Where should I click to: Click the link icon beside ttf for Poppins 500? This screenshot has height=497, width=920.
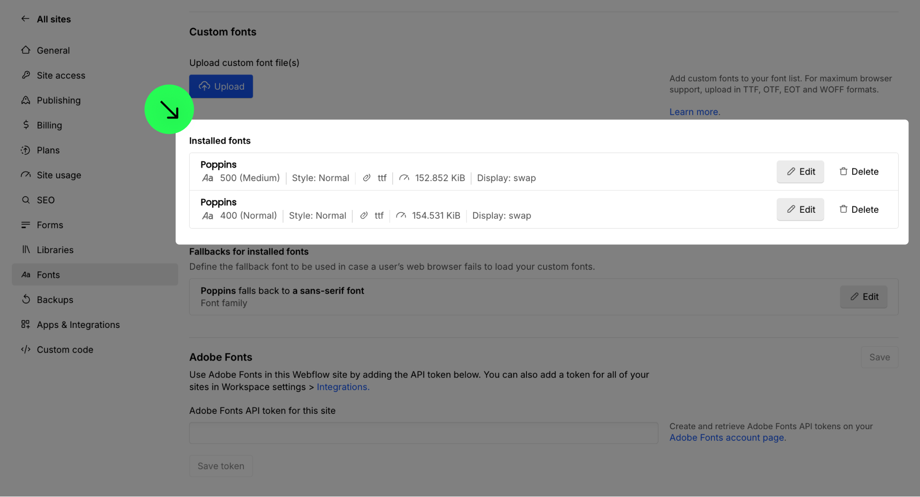367,178
